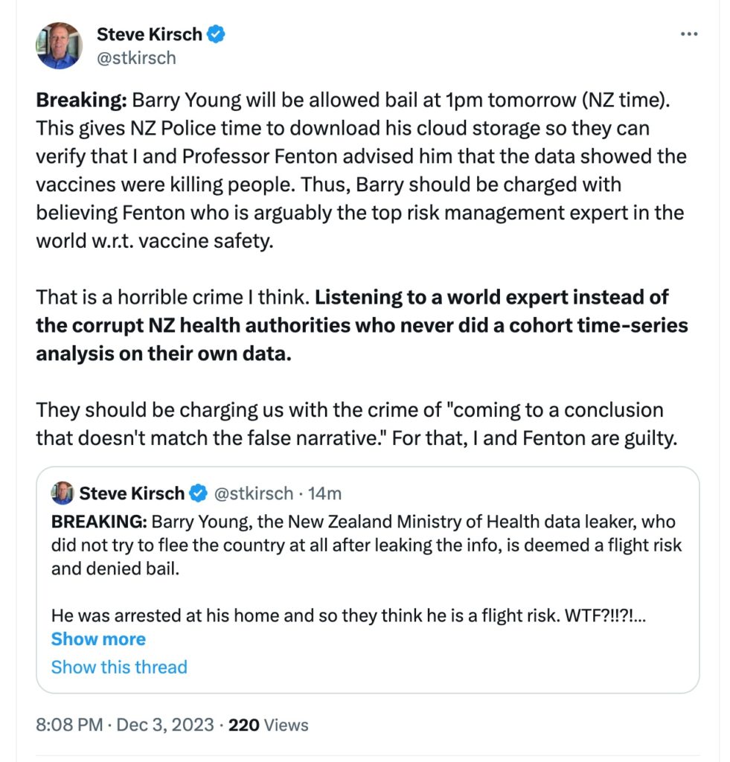730x762 pixels.
Task: Open the Steve Kirsch display name at top
Action: (151, 33)
